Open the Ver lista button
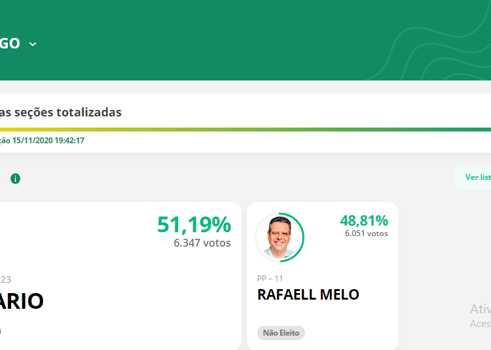Image resolution: width=491 pixels, height=350 pixels. click(473, 177)
